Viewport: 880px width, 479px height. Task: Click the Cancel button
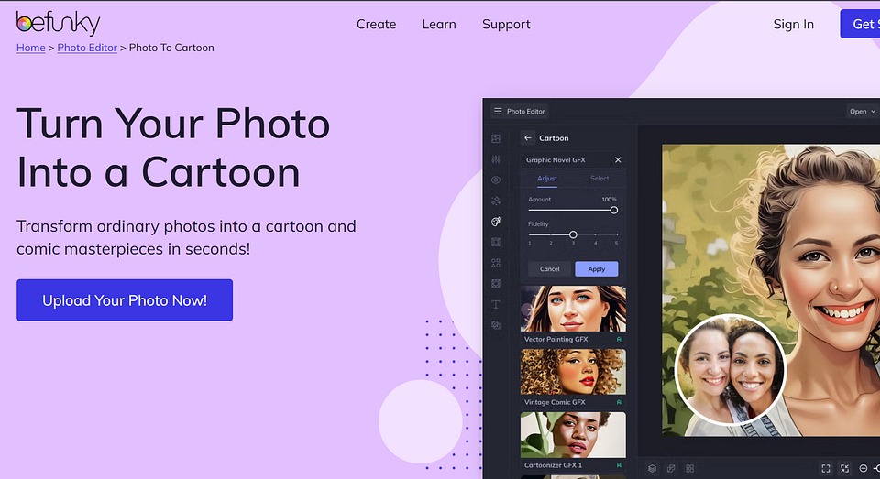(x=549, y=268)
